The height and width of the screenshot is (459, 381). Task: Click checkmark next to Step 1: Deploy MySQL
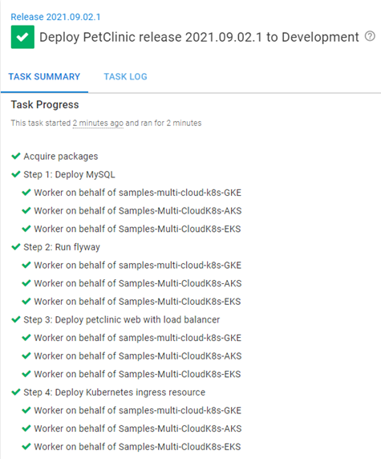click(16, 174)
